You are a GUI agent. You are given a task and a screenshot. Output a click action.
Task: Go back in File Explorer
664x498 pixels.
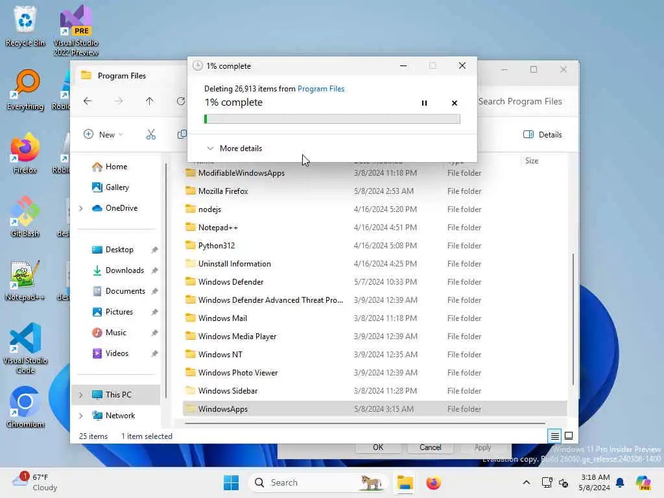pyautogui.click(x=88, y=101)
